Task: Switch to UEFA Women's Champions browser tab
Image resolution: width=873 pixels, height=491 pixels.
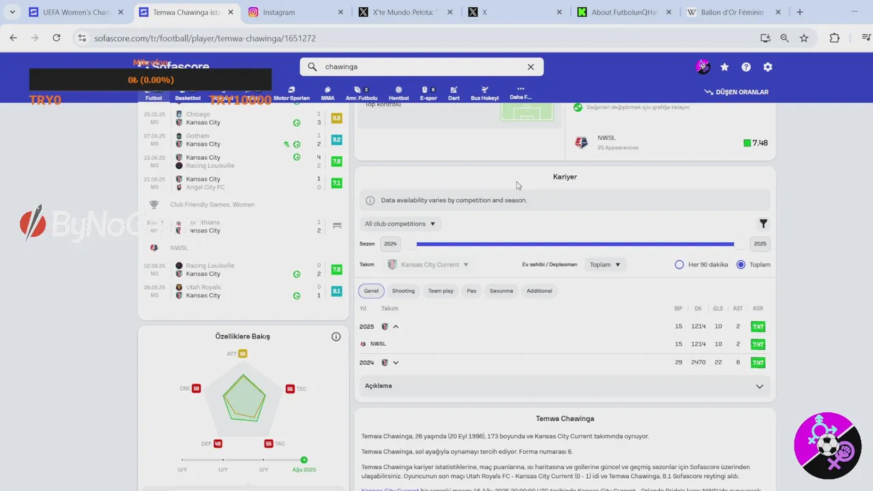Action: [x=76, y=12]
